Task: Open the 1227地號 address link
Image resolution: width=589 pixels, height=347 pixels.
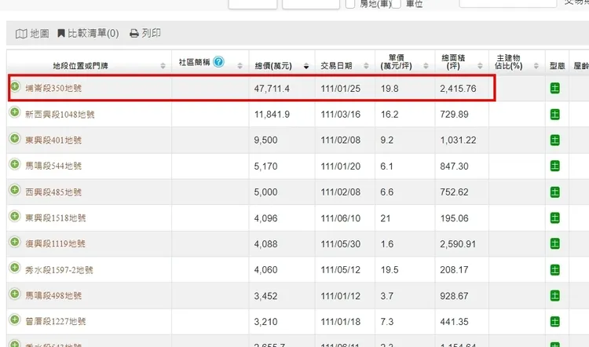Action: (x=56, y=321)
